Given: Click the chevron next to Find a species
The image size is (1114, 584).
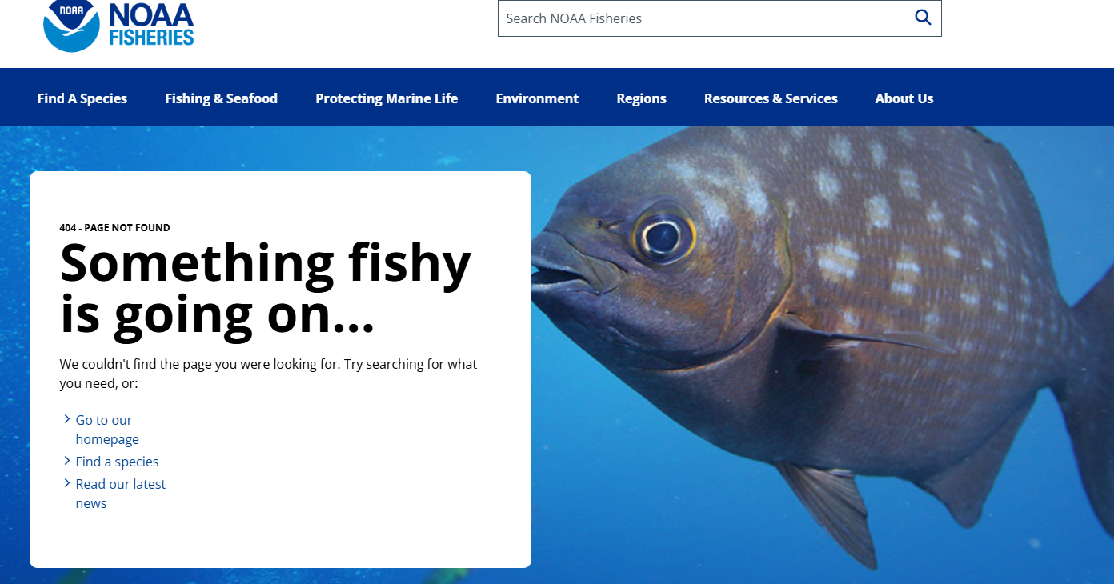Looking at the screenshot, I should [67, 461].
